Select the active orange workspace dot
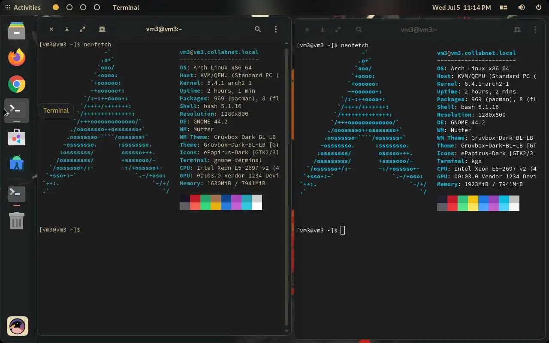549x343 pixels. (x=56, y=7)
